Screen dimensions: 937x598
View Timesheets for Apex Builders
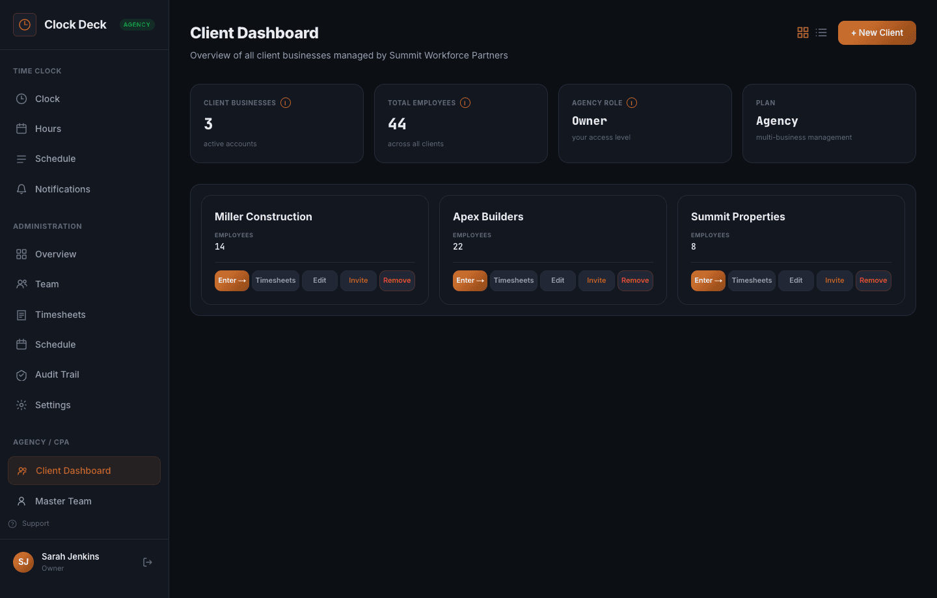tap(513, 281)
